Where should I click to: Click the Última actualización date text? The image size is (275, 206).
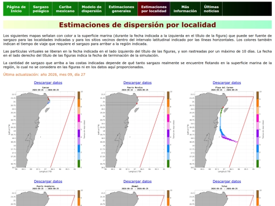coord(44,74)
